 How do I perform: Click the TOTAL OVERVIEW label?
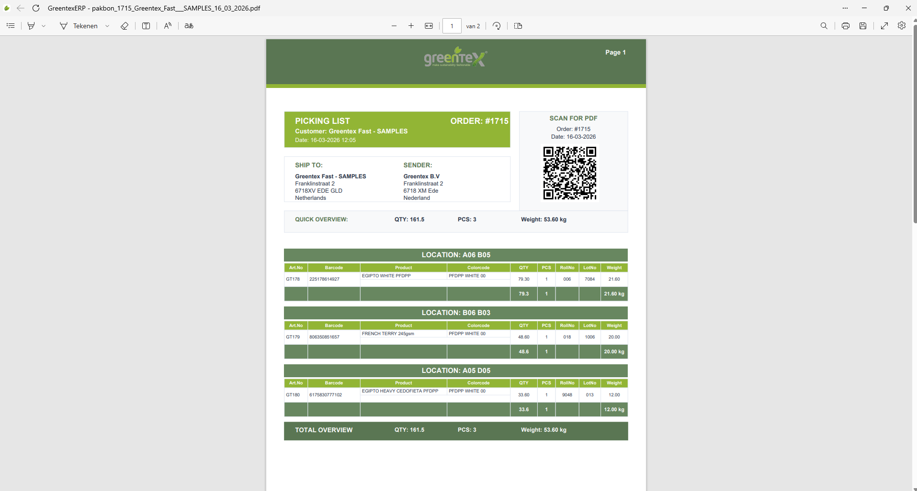click(x=324, y=430)
